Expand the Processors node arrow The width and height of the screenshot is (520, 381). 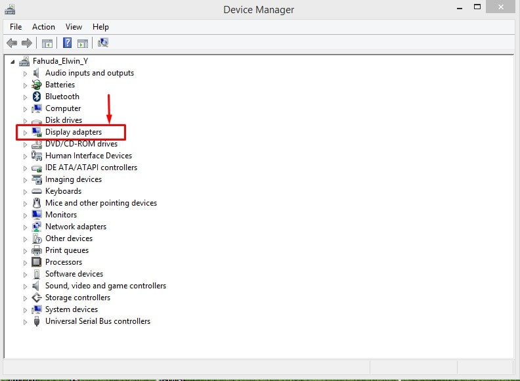(x=25, y=263)
